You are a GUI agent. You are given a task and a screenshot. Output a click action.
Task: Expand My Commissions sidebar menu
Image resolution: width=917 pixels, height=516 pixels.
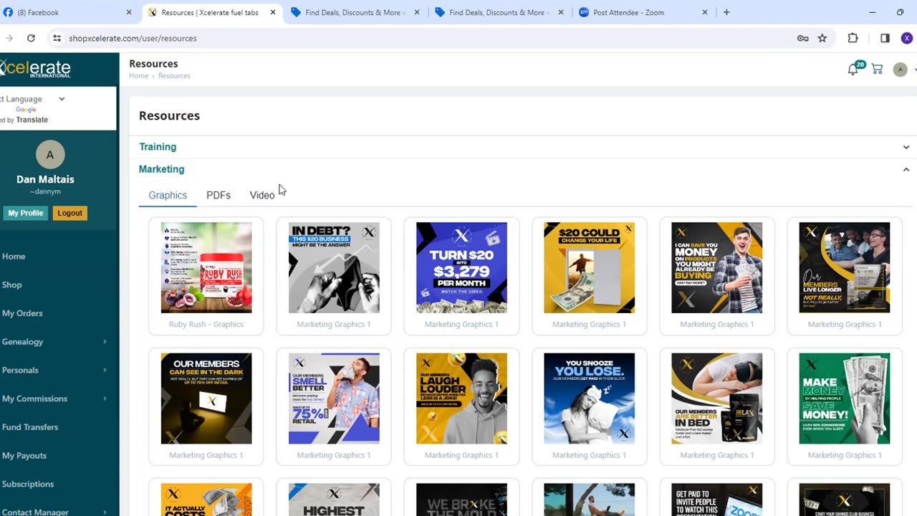pos(54,398)
